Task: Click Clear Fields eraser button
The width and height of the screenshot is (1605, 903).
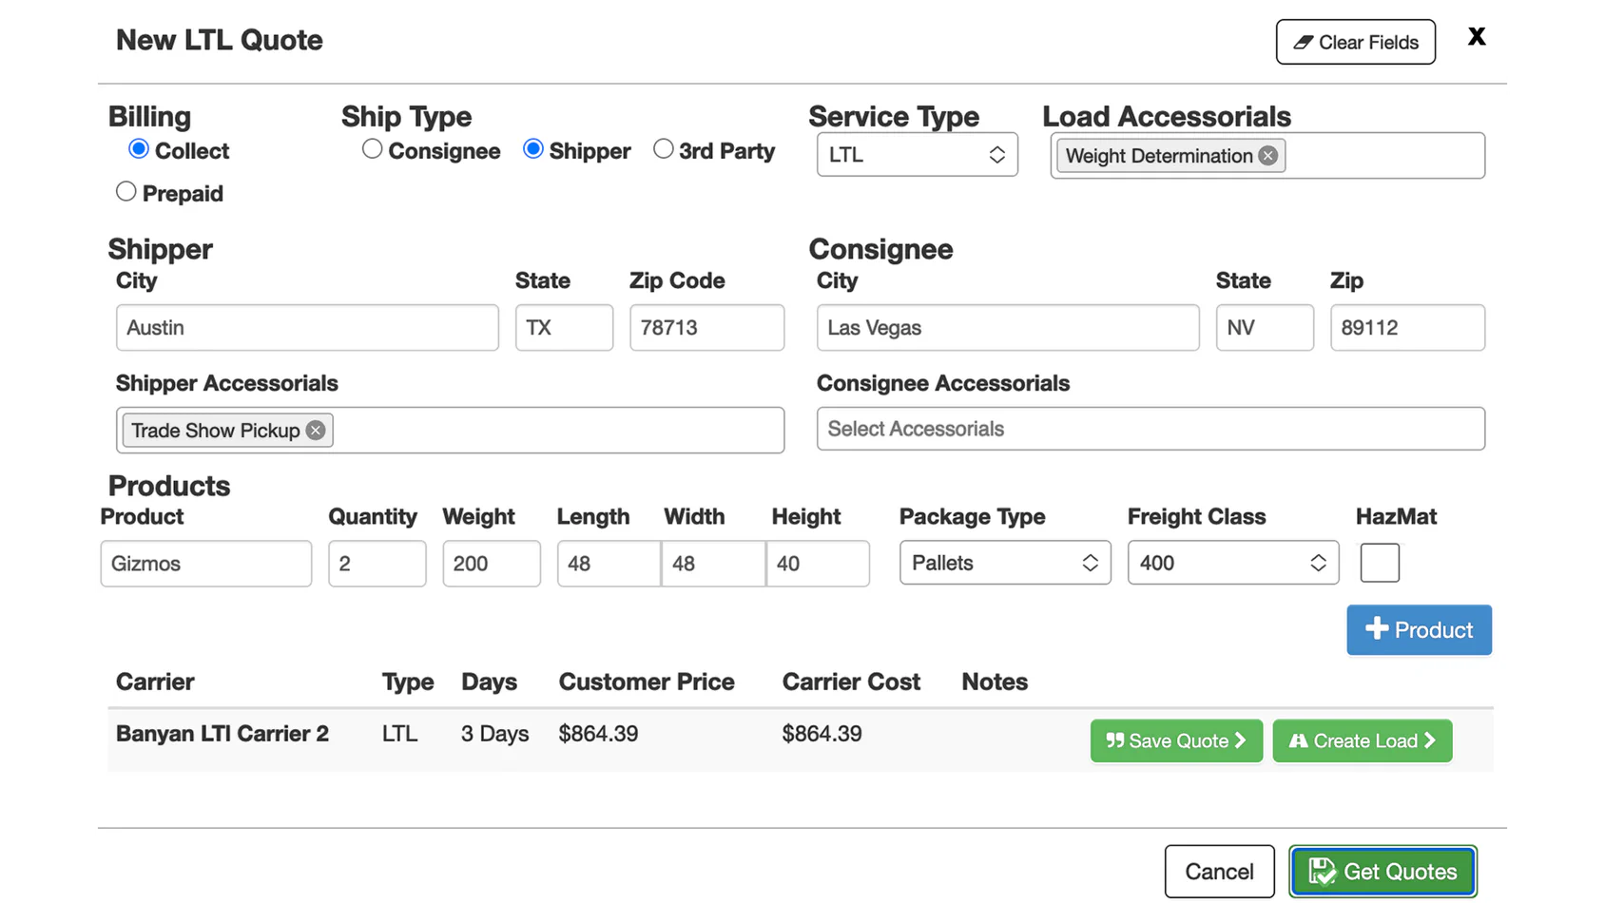Action: (1355, 43)
